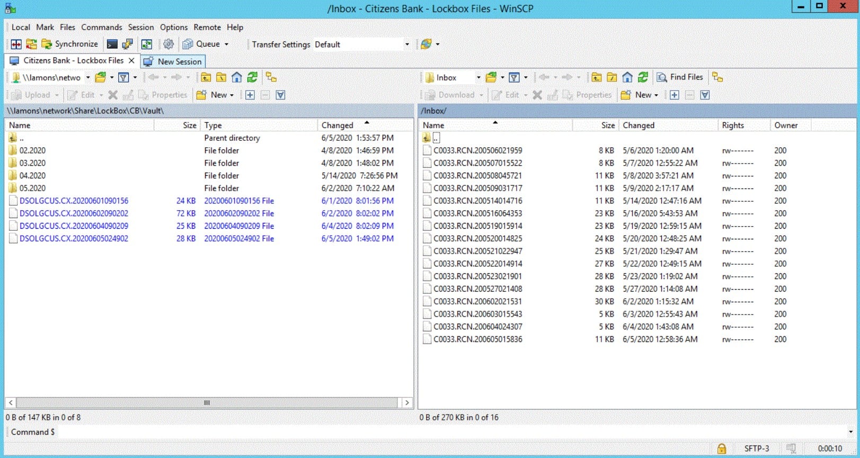Click remote New button
The image size is (860, 458).
coord(639,95)
